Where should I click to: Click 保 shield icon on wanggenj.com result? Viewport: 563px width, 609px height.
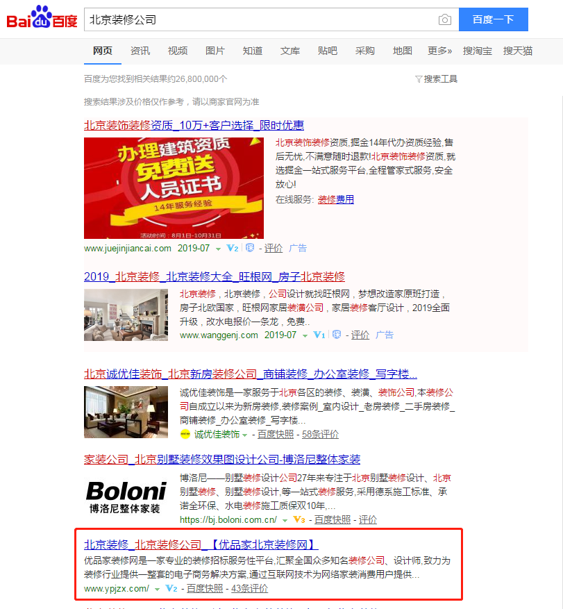click(337, 335)
